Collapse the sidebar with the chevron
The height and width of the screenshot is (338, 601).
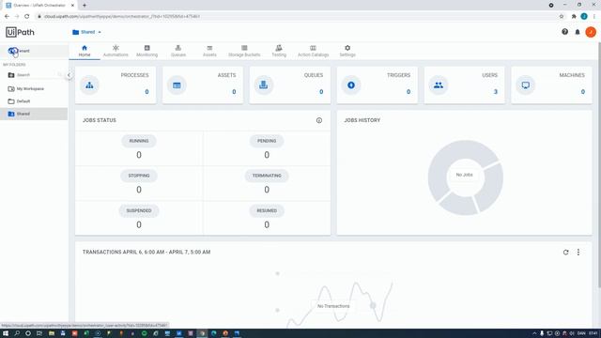pyautogui.click(x=69, y=75)
